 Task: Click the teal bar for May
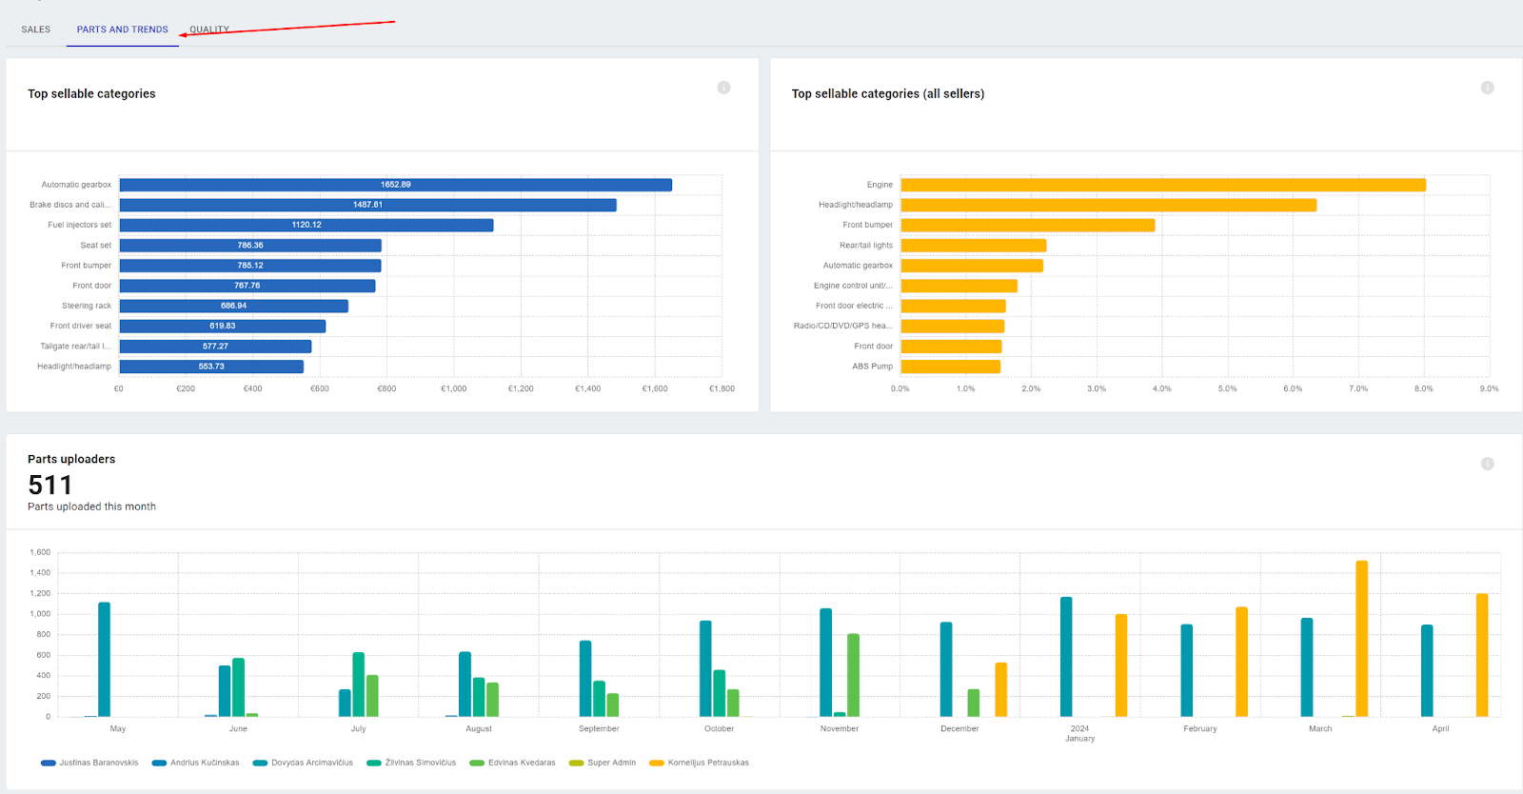104,659
